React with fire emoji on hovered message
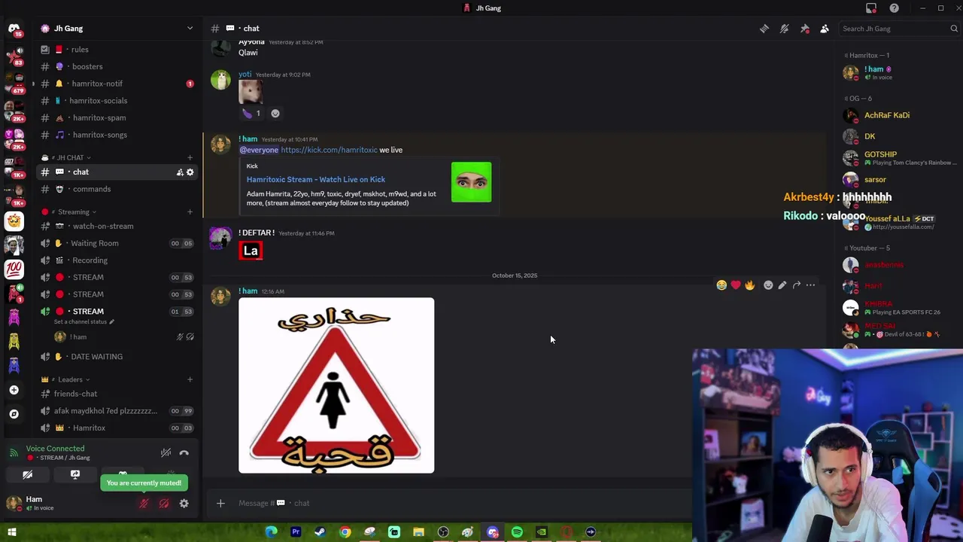Screen dimensions: 963x542 point(750,285)
